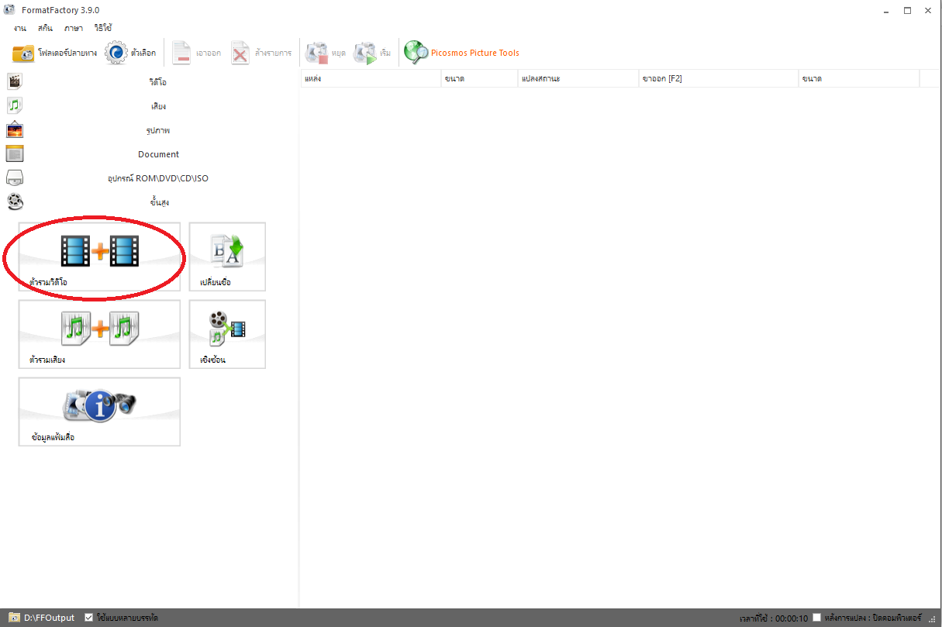942x627 pixels.
Task: Click the Audio category music note icon
Action: click(15, 105)
